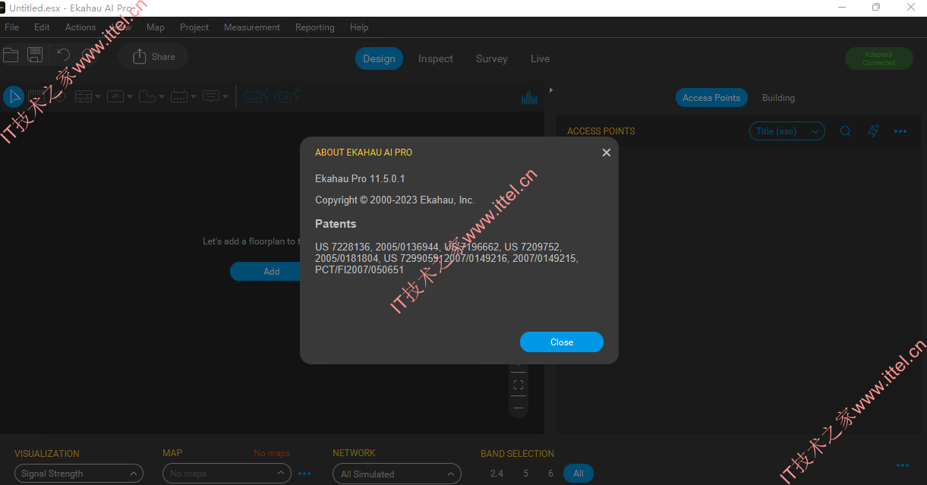Expand the area shape tool dropdown
This screenshot has width=927, height=485.
click(x=162, y=96)
